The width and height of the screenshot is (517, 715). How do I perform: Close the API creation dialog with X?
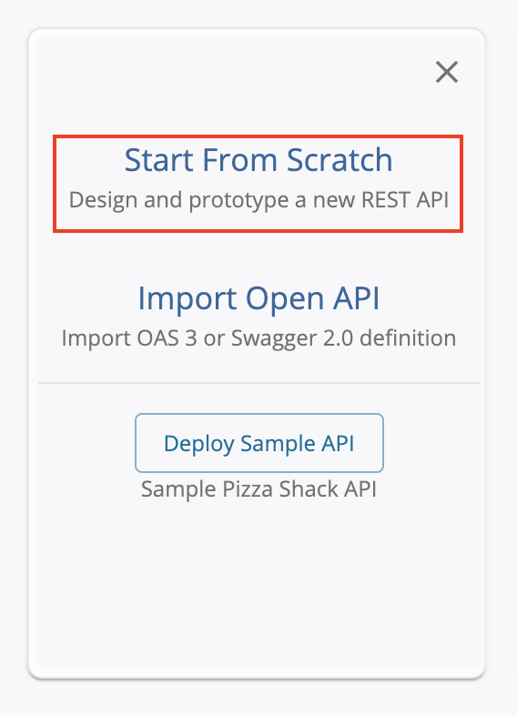point(447,72)
